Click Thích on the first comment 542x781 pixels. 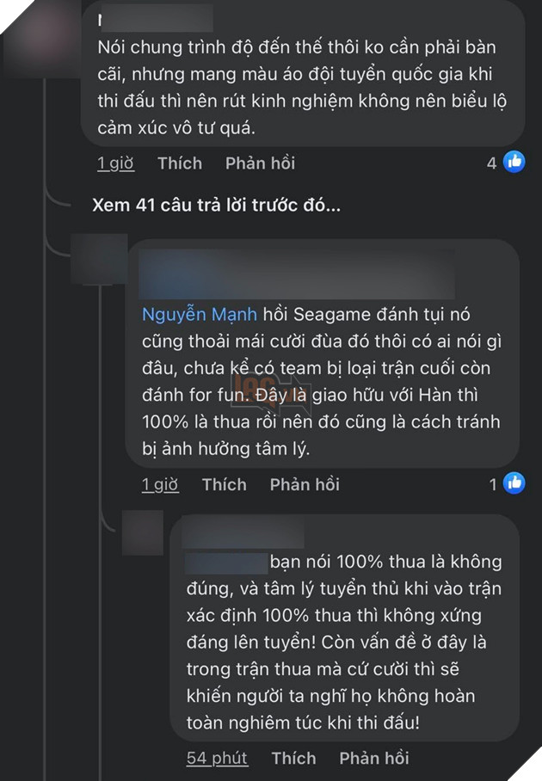tap(180, 163)
